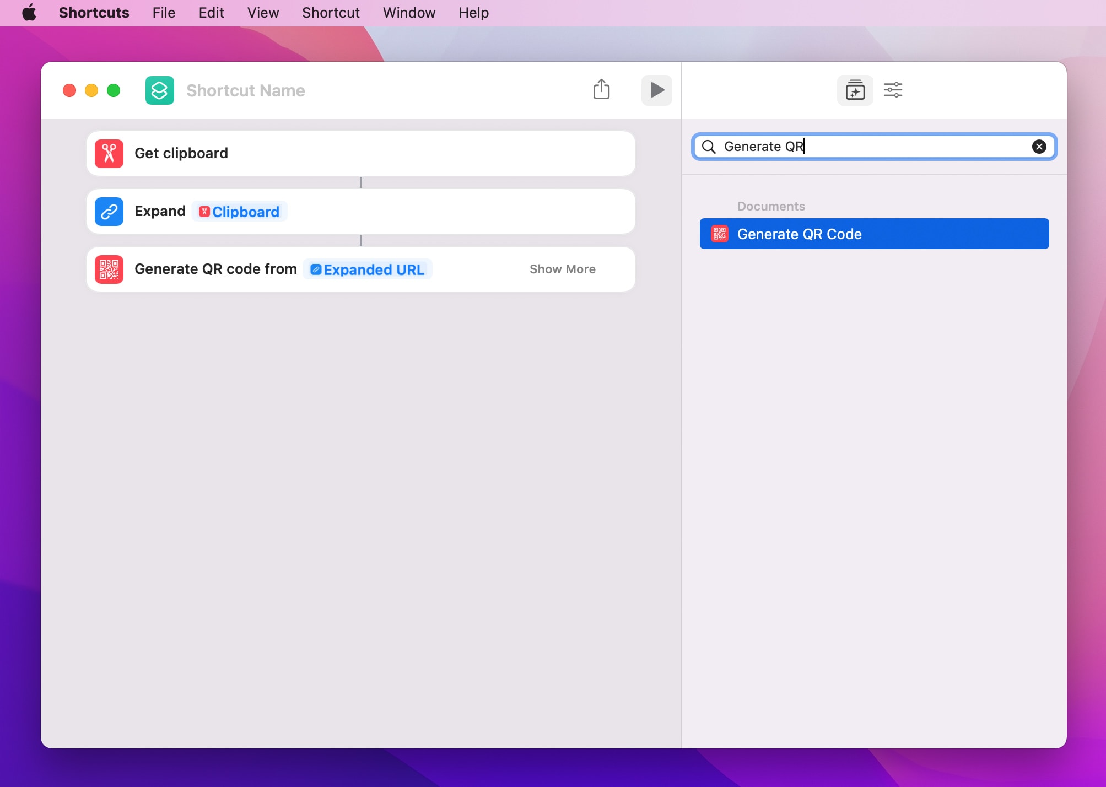Open the shortcut details settings icon
The height and width of the screenshot is (787, 1106).
click(893, 90)
